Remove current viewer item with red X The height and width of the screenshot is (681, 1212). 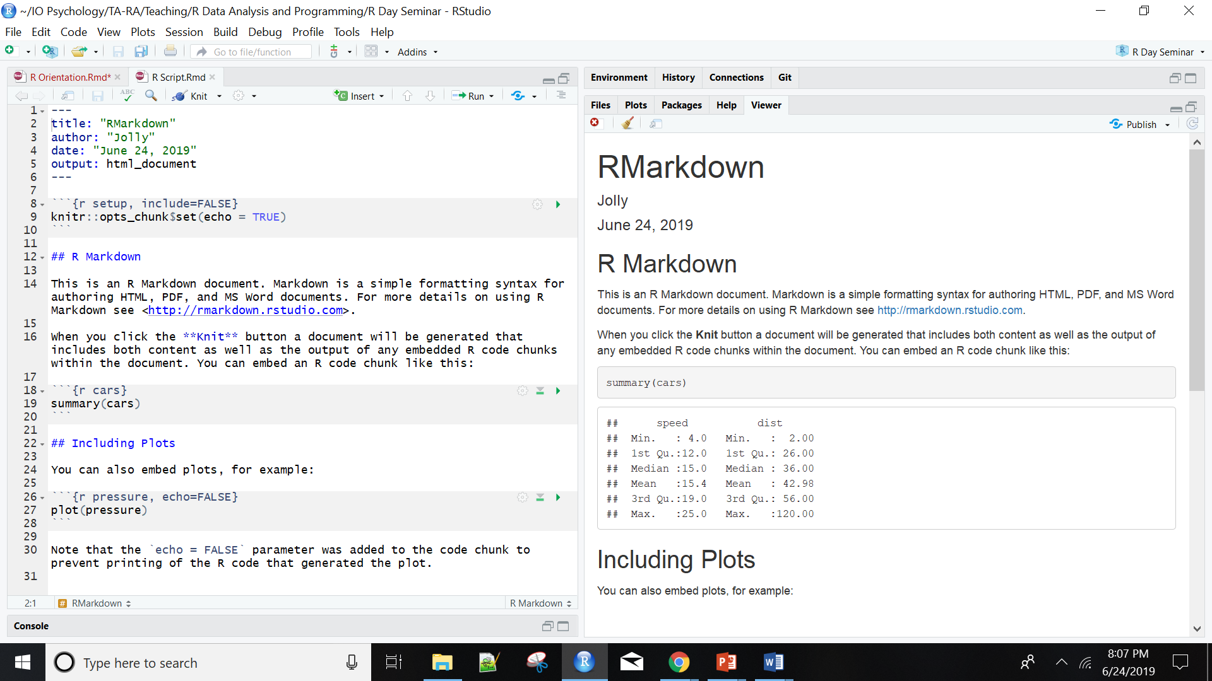click(595, 123)
